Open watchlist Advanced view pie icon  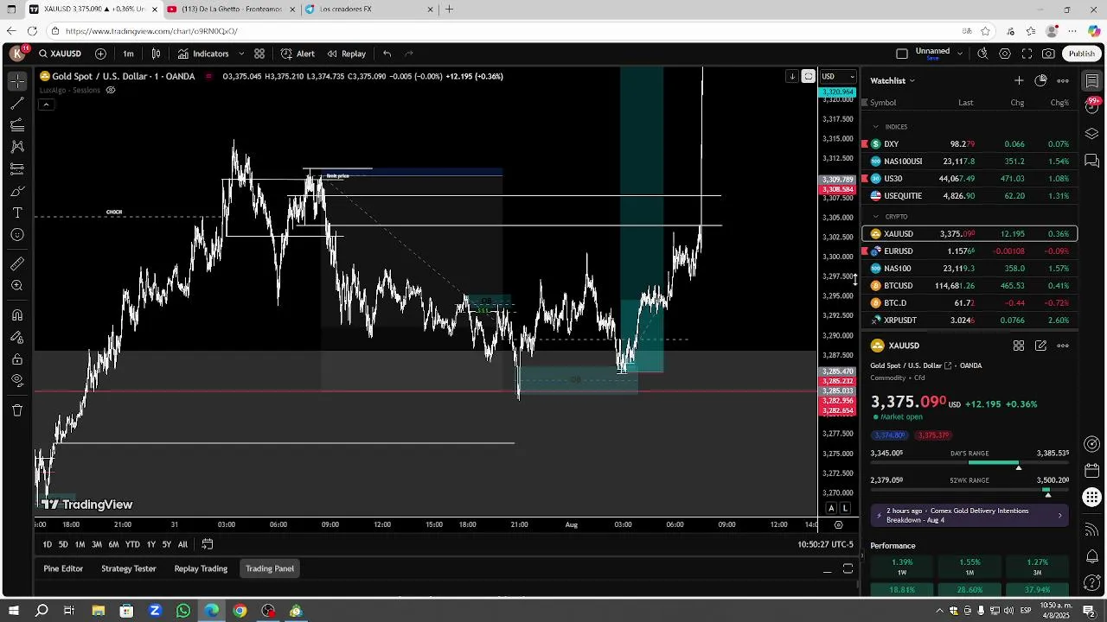click(1040, 80)
